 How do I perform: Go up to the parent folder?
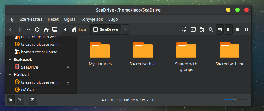coord(28,30)
